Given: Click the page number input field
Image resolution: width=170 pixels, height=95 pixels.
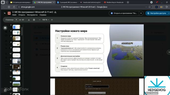Looking at the screenshot, I should 16,20.
